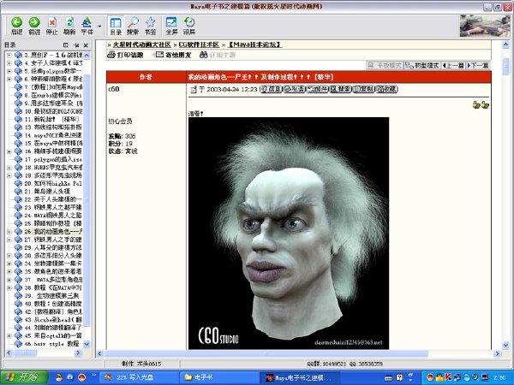Go back with the 后退 toolbar button
Viewport: 514px width, 385px height.
16,26
